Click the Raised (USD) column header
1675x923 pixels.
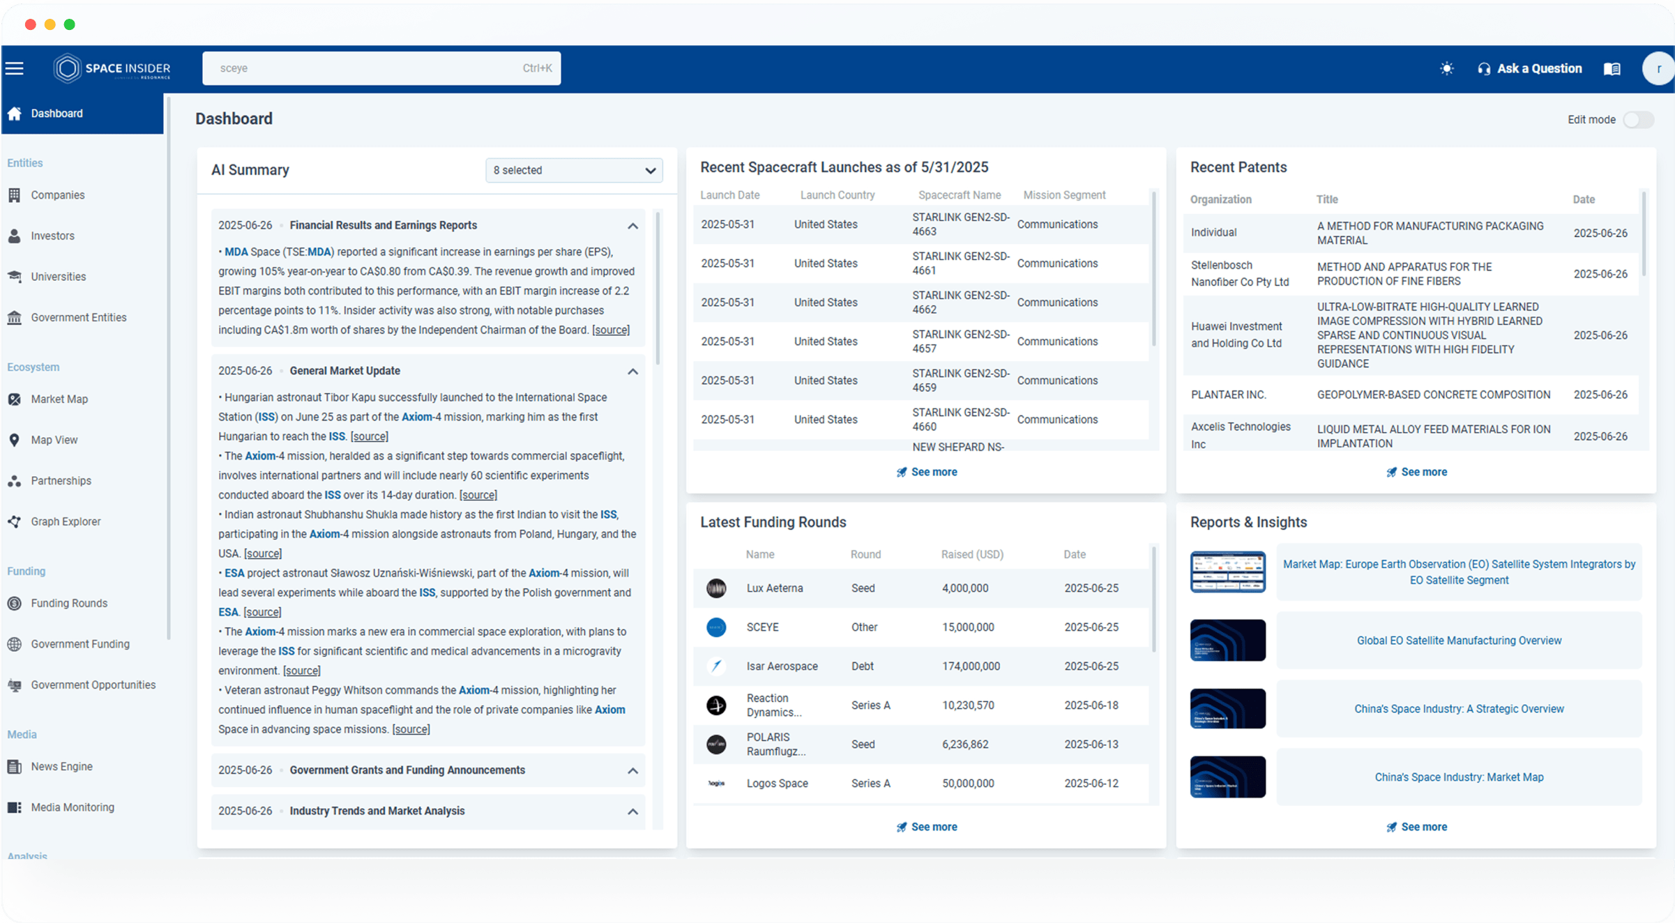coord(972,554)
